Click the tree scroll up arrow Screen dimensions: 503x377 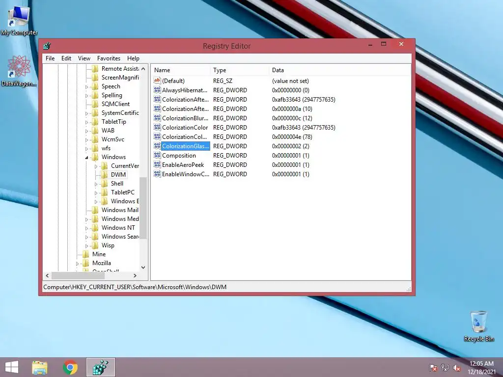tap(143, 69)
